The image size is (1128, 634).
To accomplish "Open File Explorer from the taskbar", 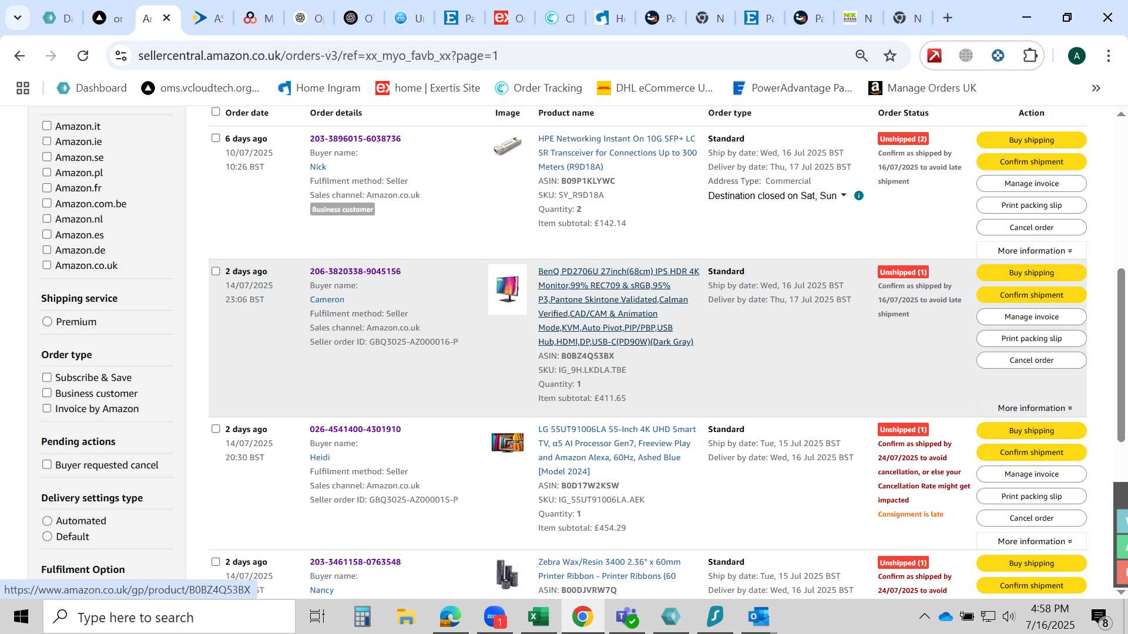I will [x=406, y=617].
